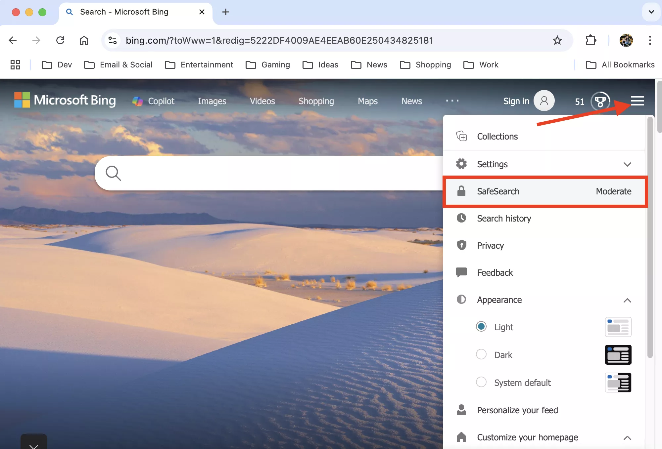Screen dimensions: 662x449
Task: Collapse Customize your homepage section
Action: [x=627, y=438]
